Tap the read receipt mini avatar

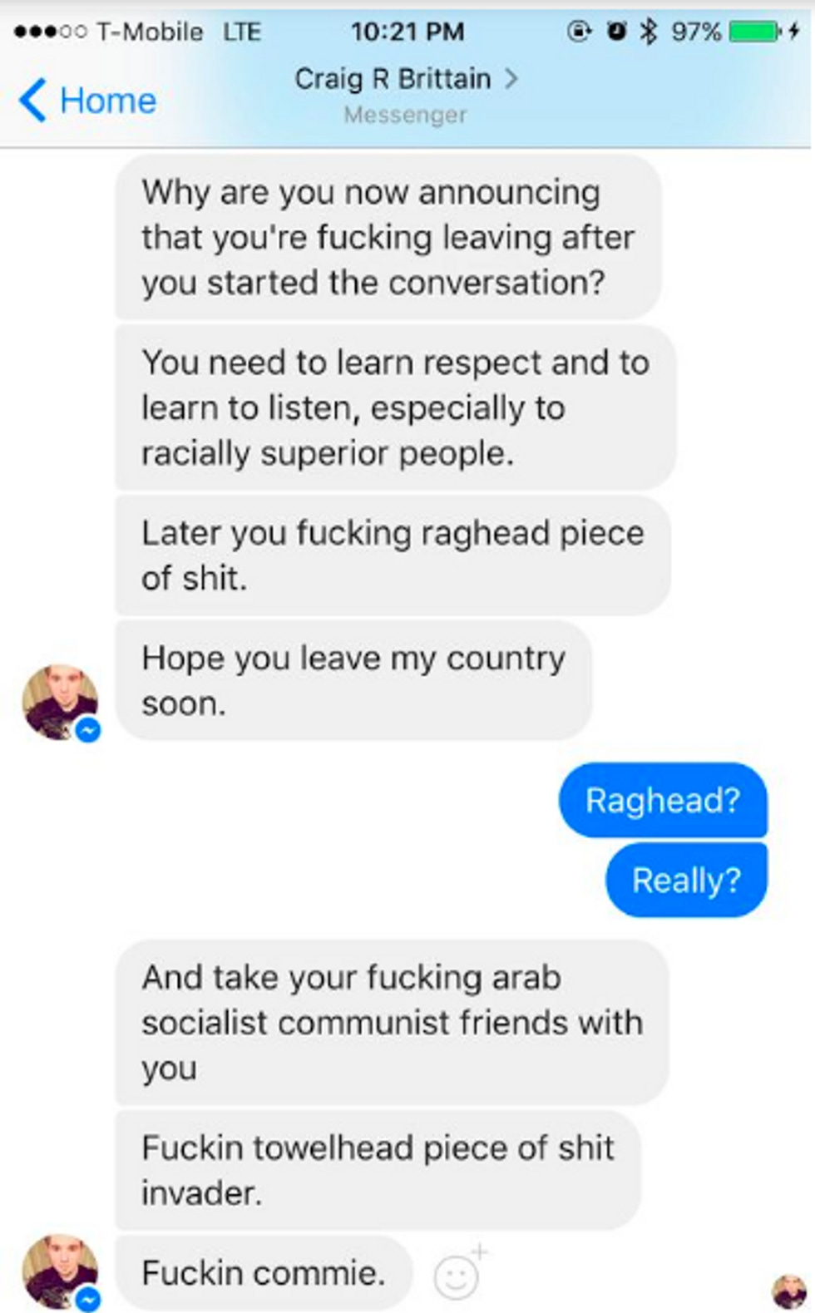788,1291
